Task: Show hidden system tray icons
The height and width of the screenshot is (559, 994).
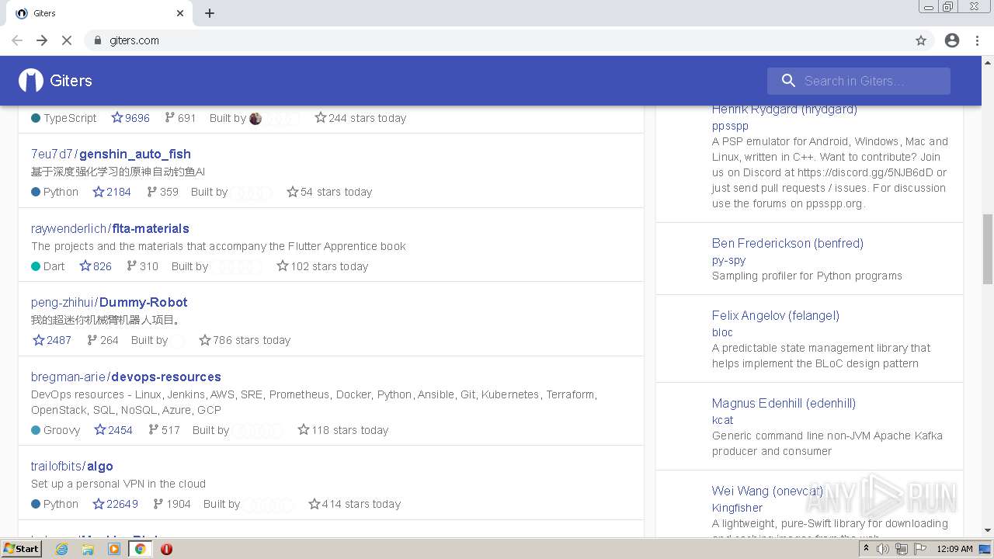Action: (x=866, y=549)
